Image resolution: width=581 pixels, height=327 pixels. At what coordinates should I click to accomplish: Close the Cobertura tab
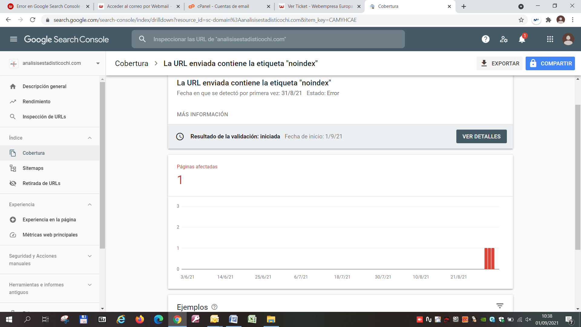tap(449, 6)
